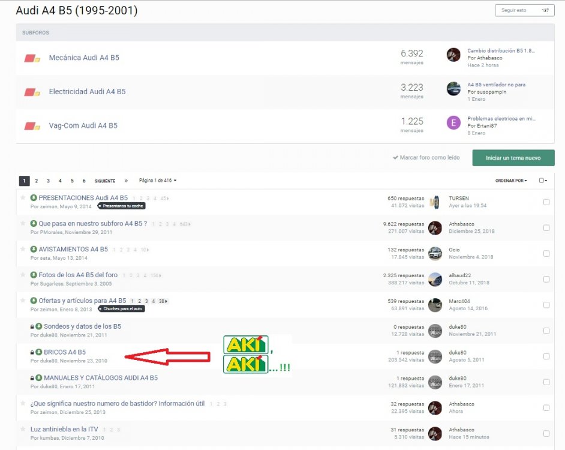This screenshot has width=565, height=450.
Task: Jump to page 38 of the Ofertas topic
Action: pyautogui.click(x=163, y=301)
